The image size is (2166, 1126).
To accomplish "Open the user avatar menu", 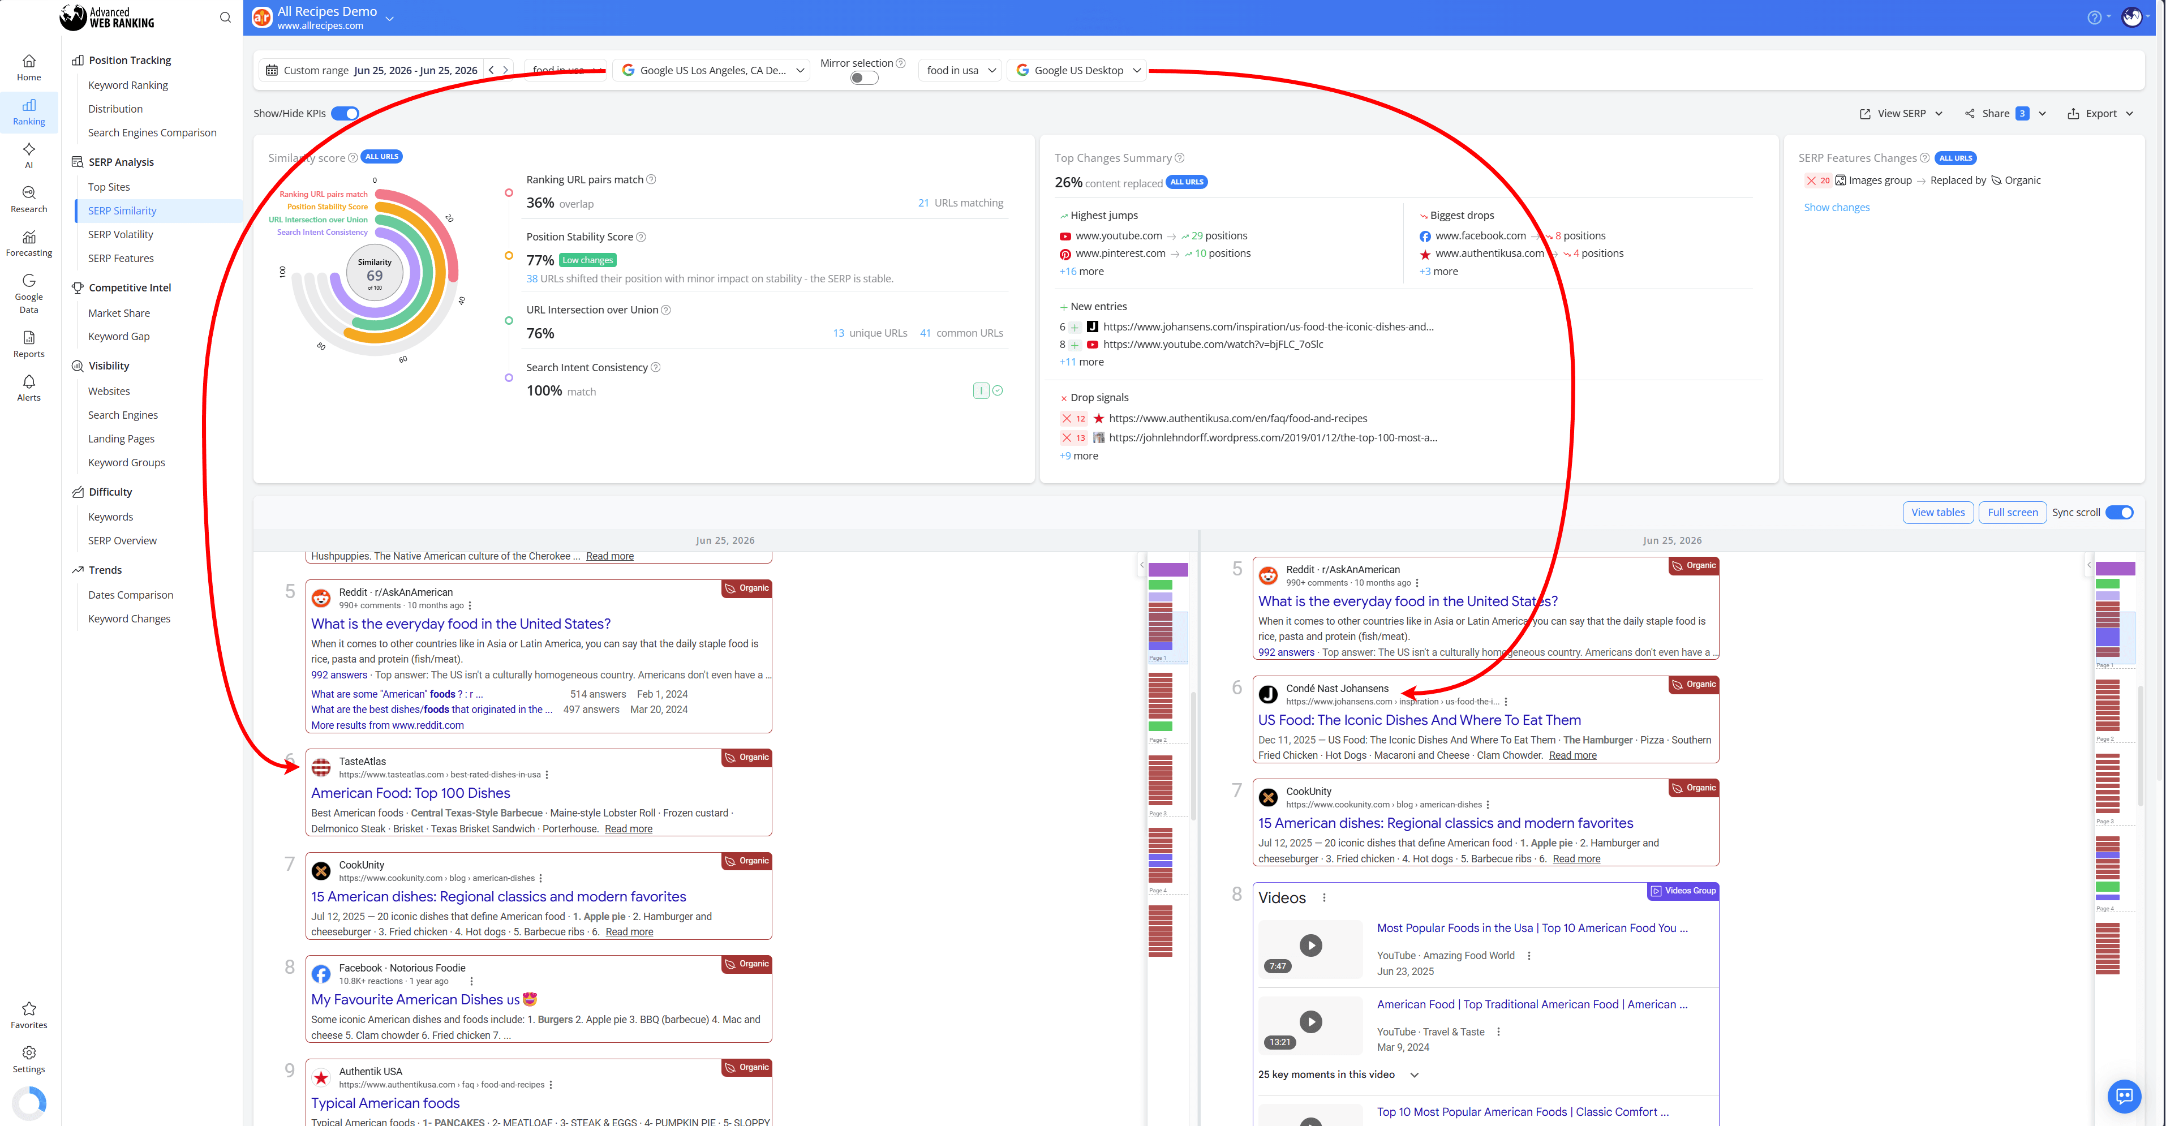I will pos(2133,17).
